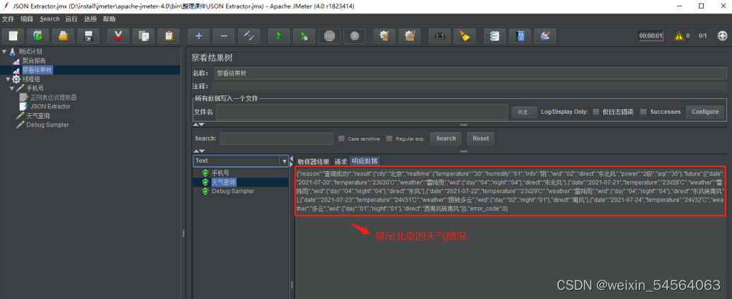The width and height of the screenshot is (732, 299).
Task: Click the Help question mark icon
Action: [520, 36]
